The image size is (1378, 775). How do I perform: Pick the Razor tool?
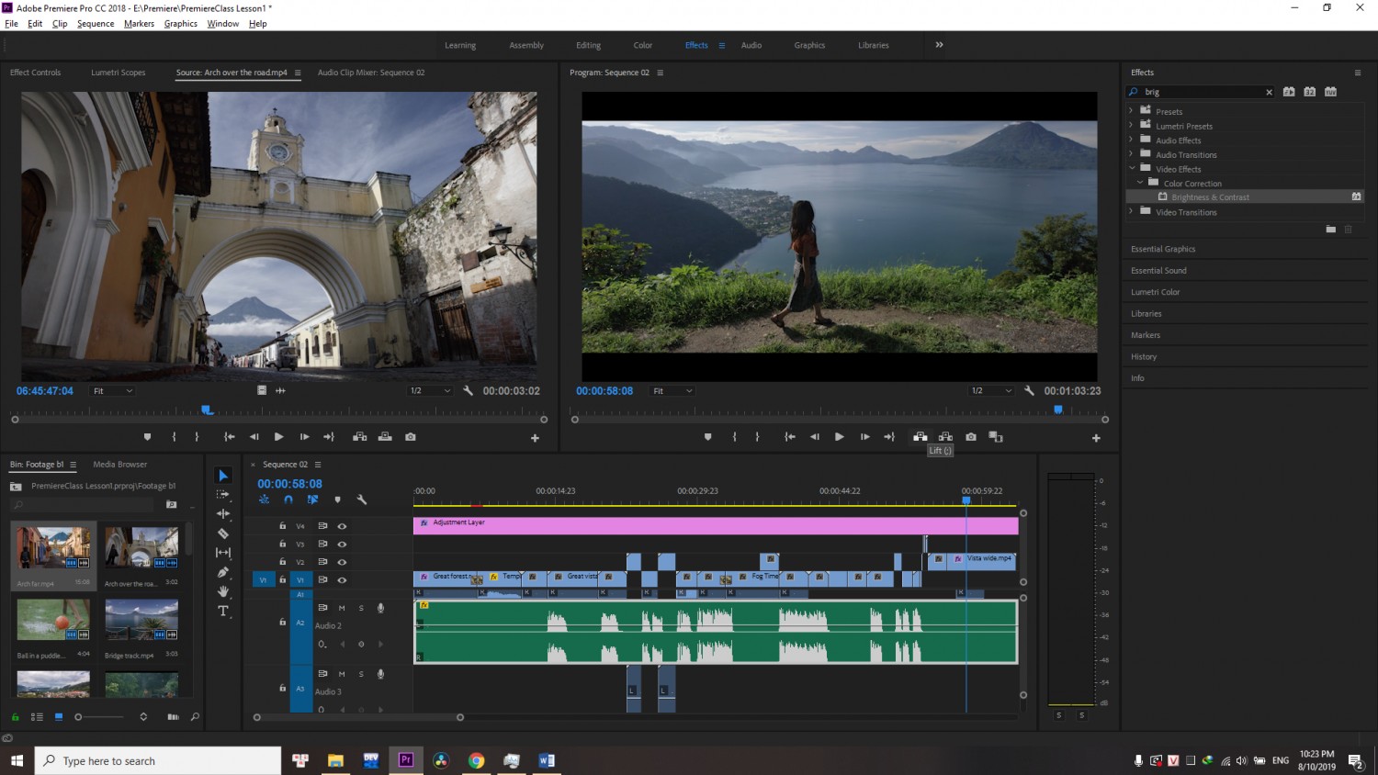pyautogui.click(x=223, y=534)
